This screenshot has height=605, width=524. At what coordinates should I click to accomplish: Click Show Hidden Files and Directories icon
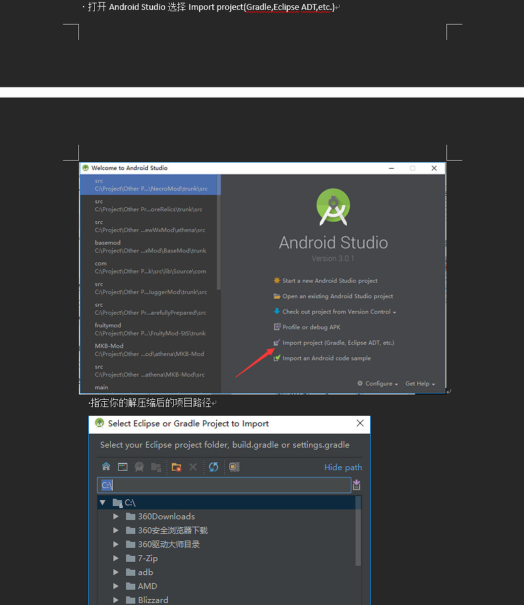coord(234,467)
